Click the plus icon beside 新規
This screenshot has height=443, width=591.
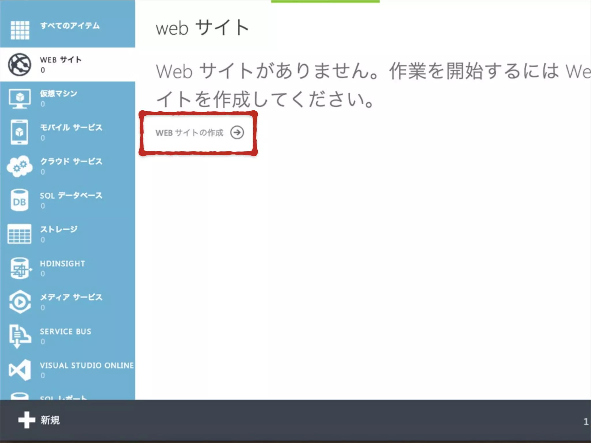coord(27,420)
